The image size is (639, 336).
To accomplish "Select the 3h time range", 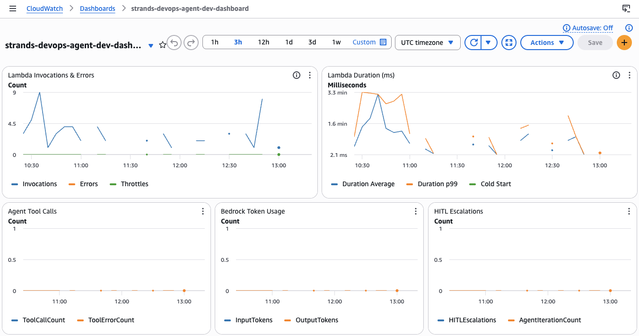I will point(238,42).
